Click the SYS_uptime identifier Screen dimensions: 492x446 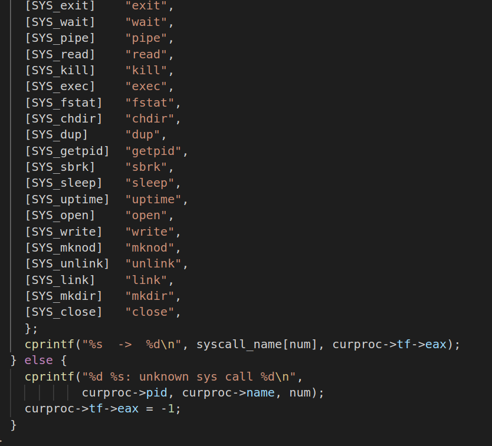pyautogui.click(x=67, y=199)
